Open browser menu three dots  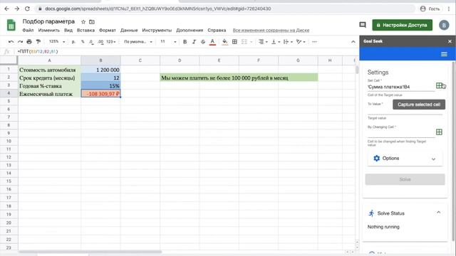(x=450, y=9)
